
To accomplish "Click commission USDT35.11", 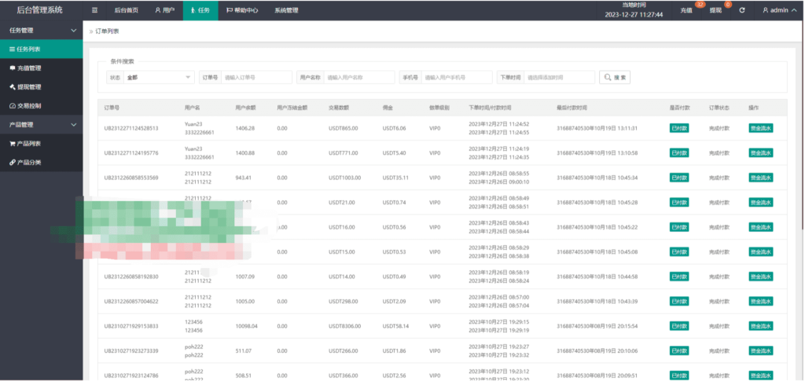I will [395, 178].
